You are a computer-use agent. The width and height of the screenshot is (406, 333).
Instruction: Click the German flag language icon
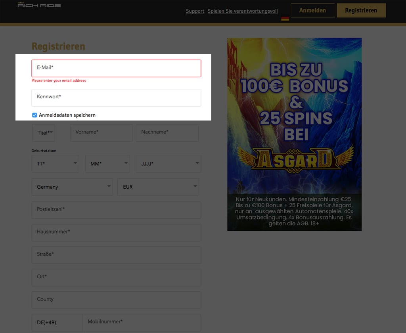point(285,18)
